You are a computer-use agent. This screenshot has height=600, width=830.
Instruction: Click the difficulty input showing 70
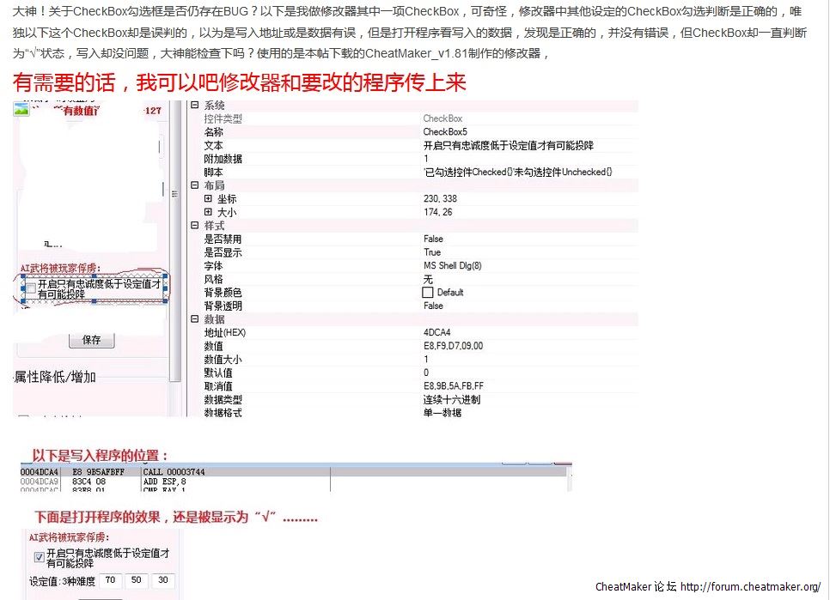tap(110, 581)
